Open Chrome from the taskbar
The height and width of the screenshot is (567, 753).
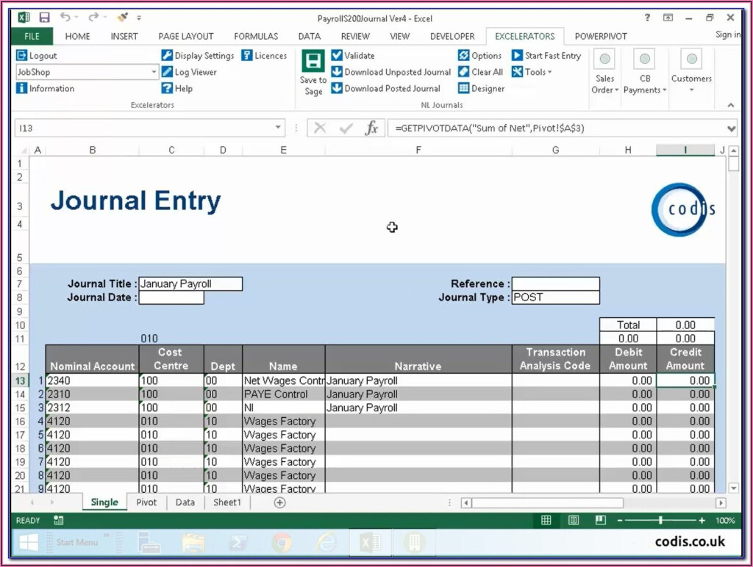tap(282, 543)
